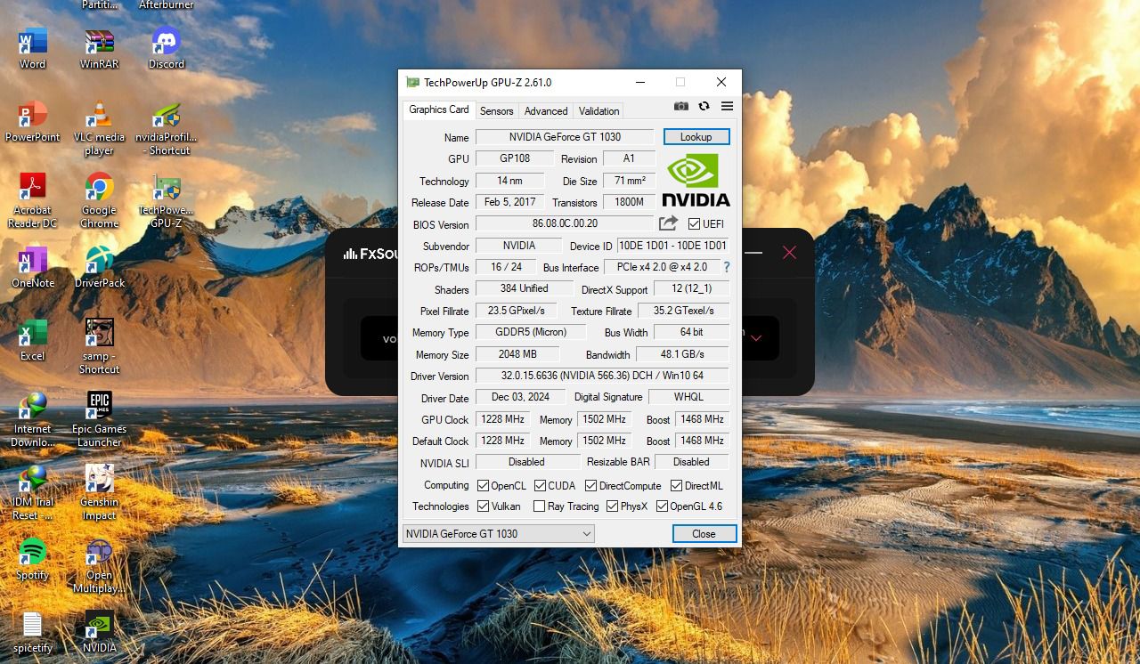
Task: Open the Advanced tab
Action: 546,111
